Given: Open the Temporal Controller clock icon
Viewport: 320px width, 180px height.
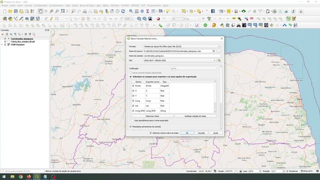Looking at the screenshot, I should 117,11.
